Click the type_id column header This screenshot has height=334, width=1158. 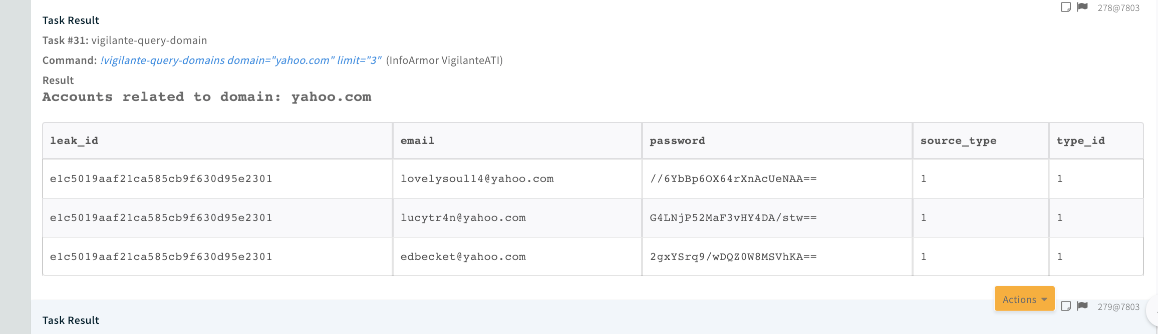(1080, 141)
